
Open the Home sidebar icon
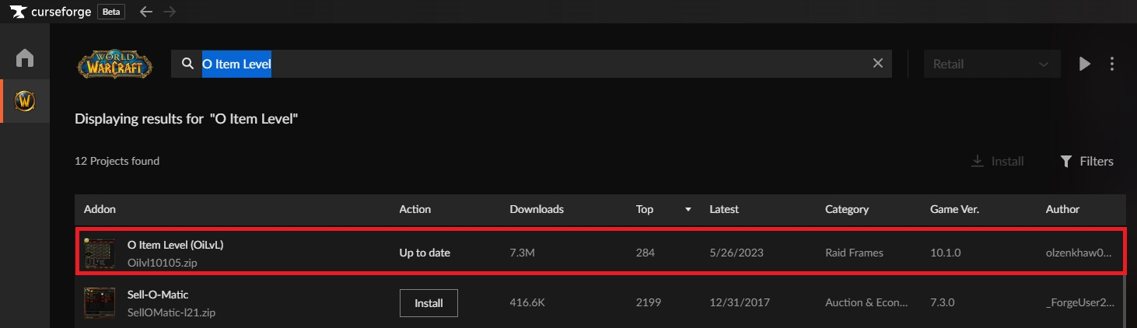(25, 58)
